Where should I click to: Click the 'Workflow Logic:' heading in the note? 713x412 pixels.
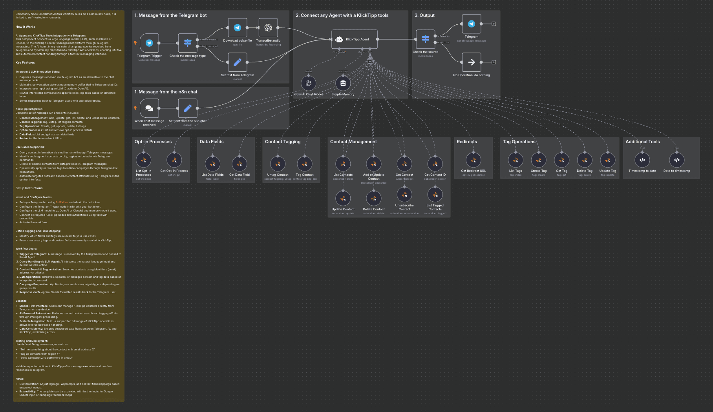[x=26, y=249]
